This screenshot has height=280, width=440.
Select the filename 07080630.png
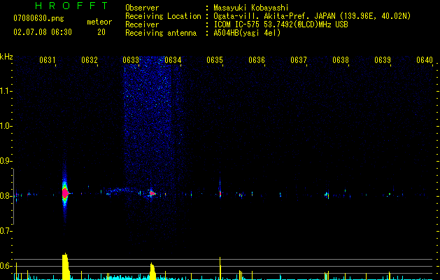point(38,19)
